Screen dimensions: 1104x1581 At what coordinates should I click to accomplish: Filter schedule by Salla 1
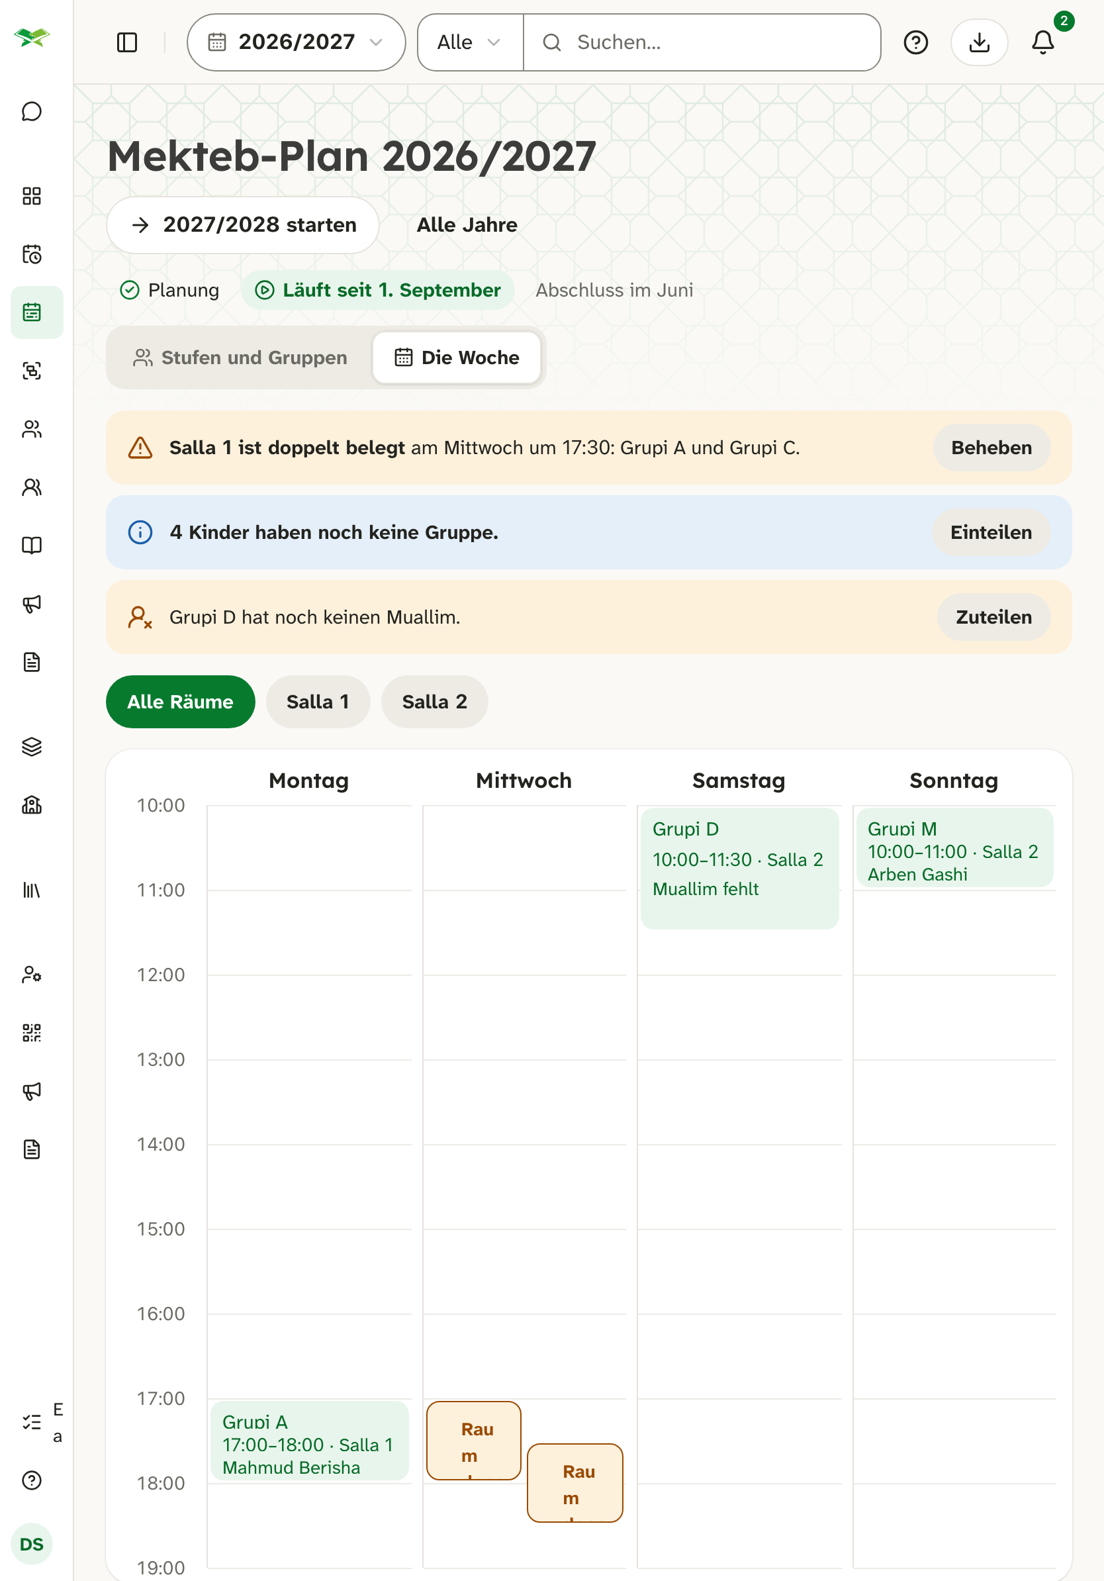pyautogui.click(x=318, y=702)
